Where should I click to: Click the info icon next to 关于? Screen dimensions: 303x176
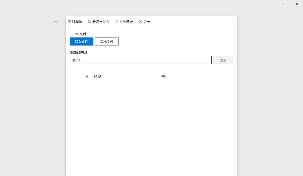pyautogui.click(x=140, y=22)
